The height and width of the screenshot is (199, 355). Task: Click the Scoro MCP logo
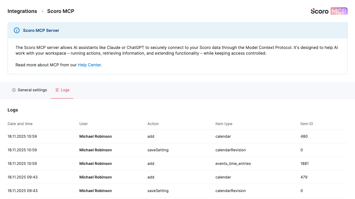coord(329,11)
